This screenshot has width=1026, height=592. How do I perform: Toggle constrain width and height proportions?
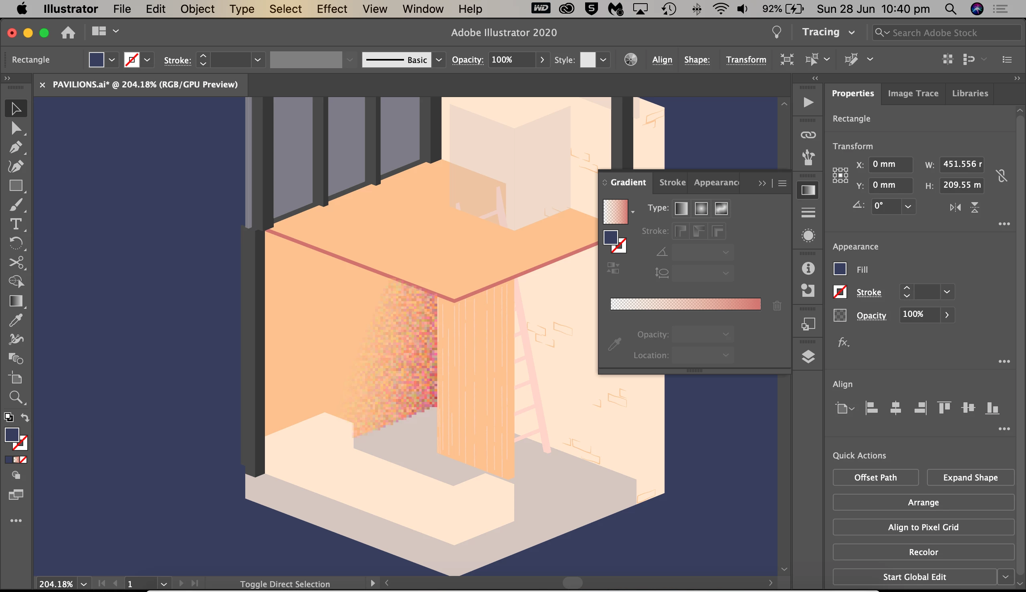coord(1002,175)
